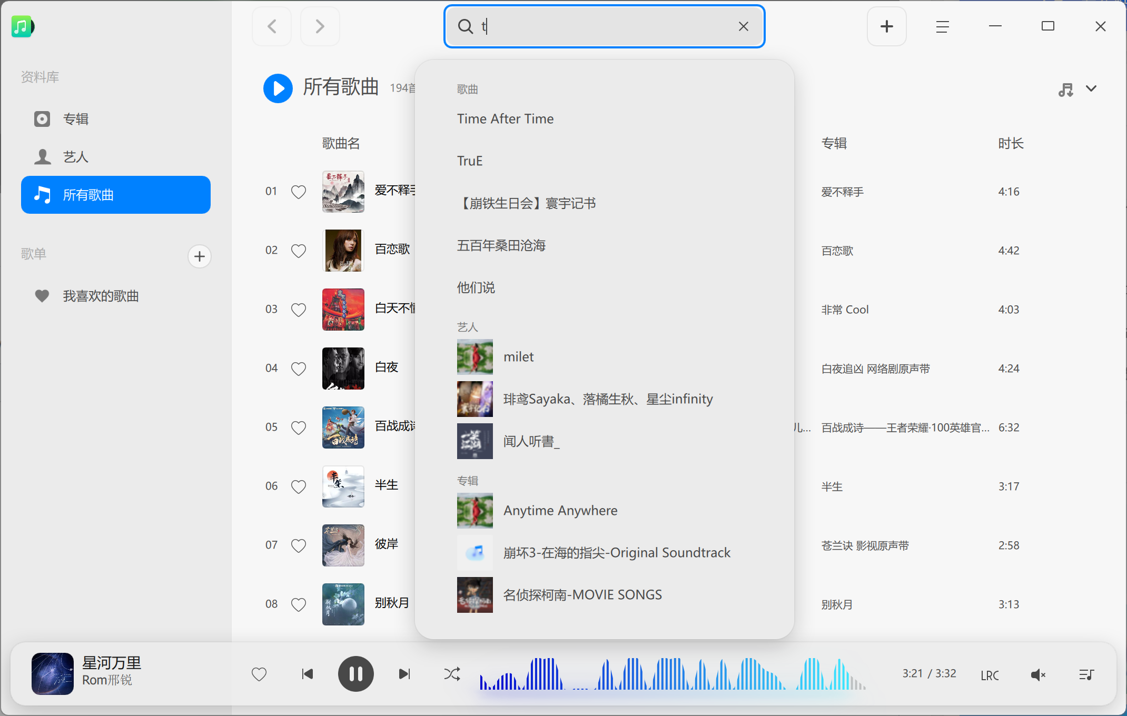Open the play queue list icon
Viewport: 1127px width, 716px height.
pyautogui.click(x=1086, y=674)
